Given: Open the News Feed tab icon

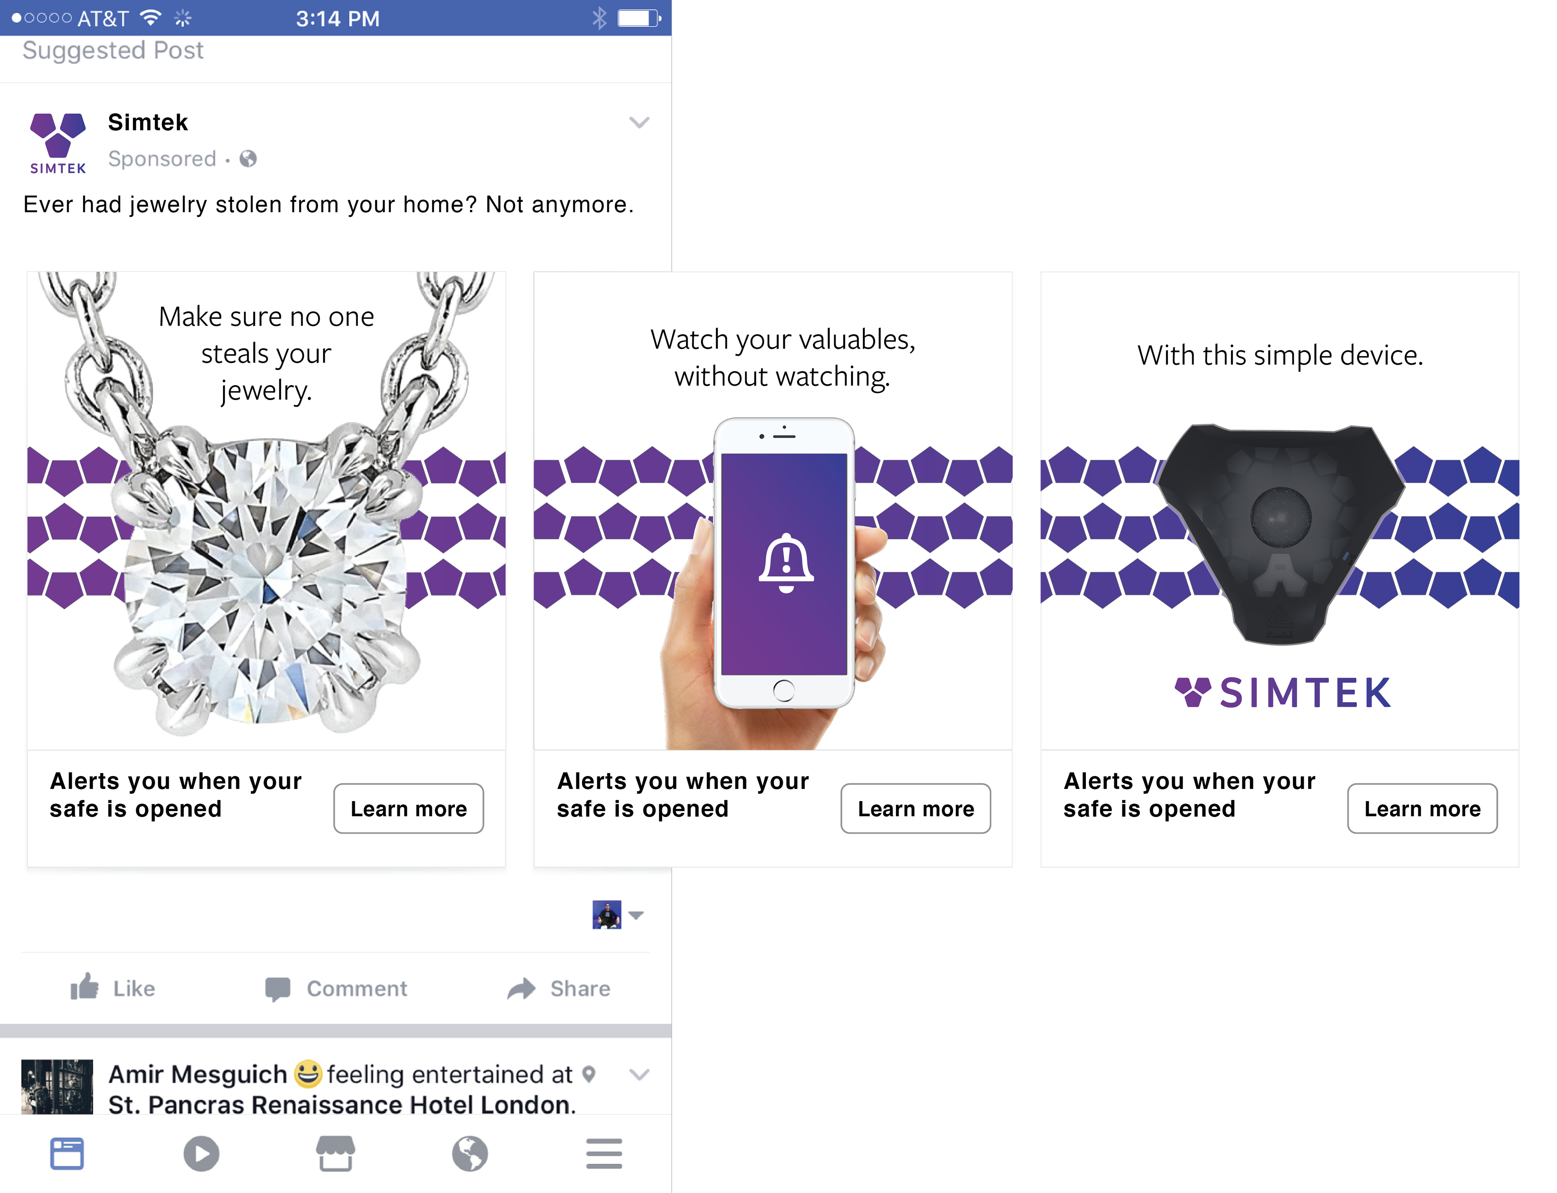Looking at the screenshot, I should click(67, 1153).
